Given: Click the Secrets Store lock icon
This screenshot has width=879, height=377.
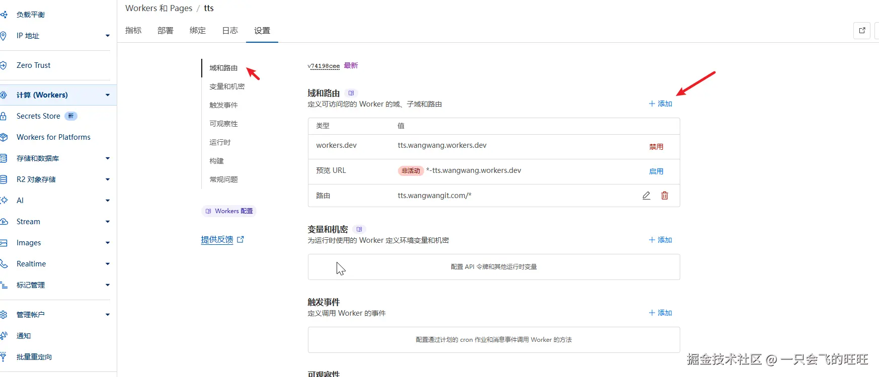Looking at the screenshot, I should 3,116.
